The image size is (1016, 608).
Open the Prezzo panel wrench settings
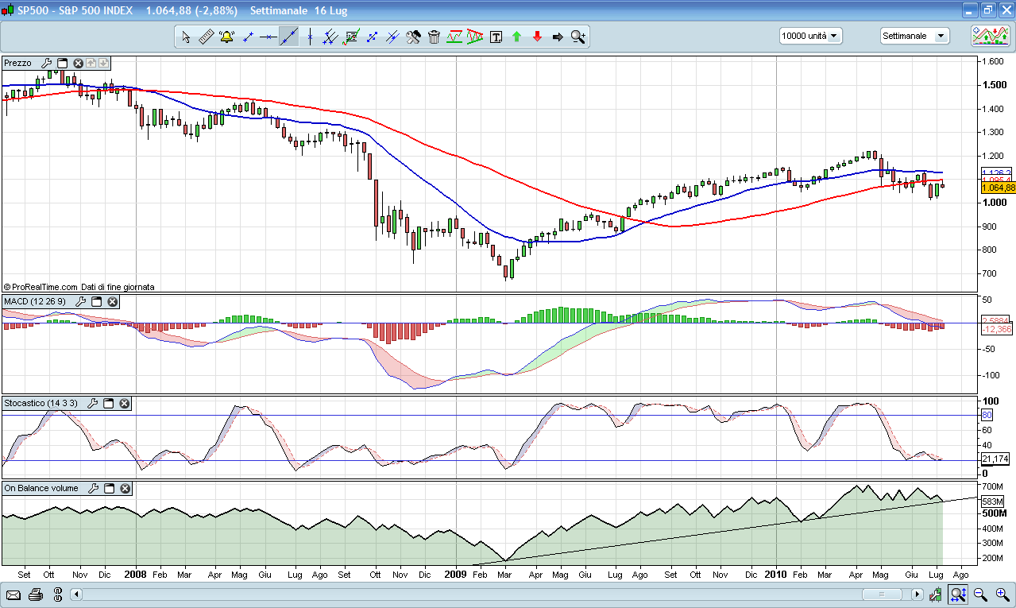pos(46,63)
